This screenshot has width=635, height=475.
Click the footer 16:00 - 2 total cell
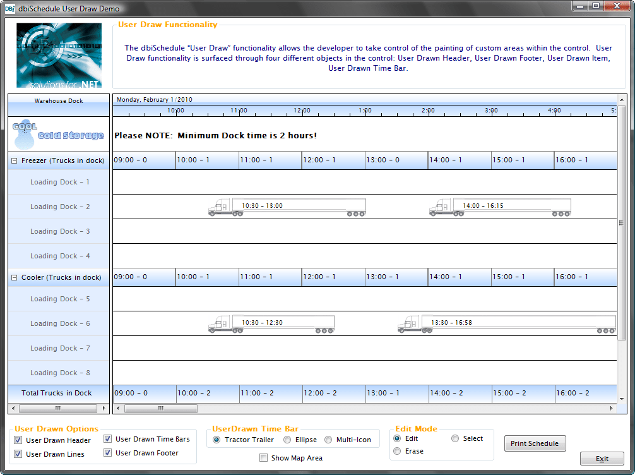(x=586, y=394)
